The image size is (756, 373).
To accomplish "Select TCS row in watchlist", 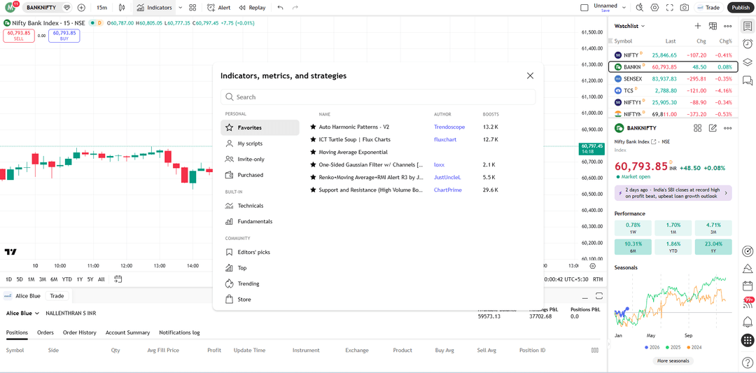I will [673, 90].
